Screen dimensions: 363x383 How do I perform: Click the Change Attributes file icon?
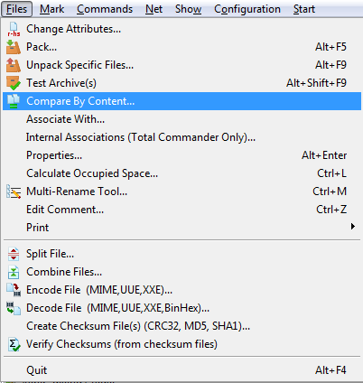click(14, 29)
